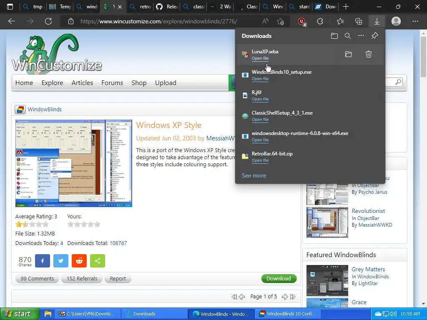Click the Report button
This screenshot has width=427, height=320.
click(x=118, y=279)
